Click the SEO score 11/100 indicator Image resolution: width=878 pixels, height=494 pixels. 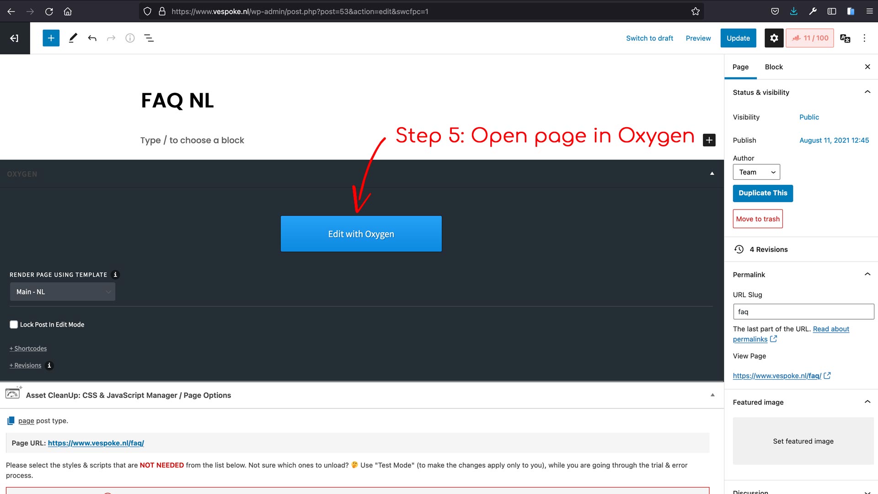point(810,38)
